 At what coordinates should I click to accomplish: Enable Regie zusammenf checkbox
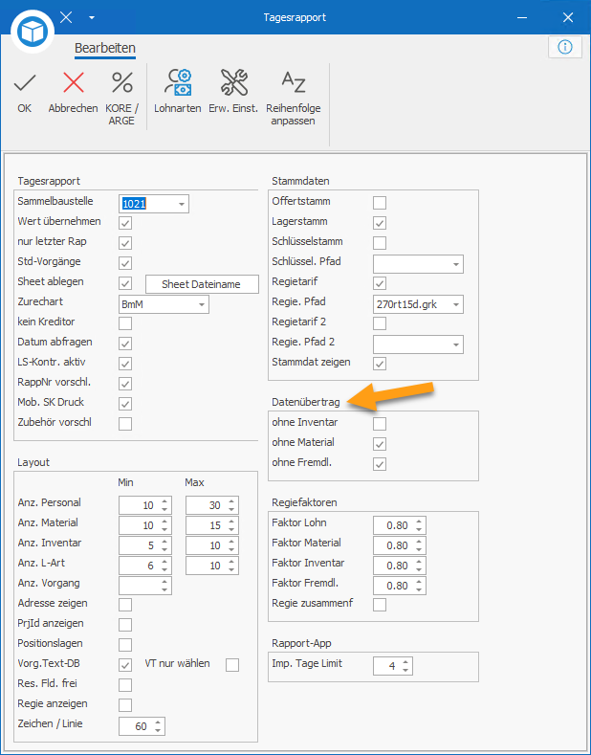point(380,605)
